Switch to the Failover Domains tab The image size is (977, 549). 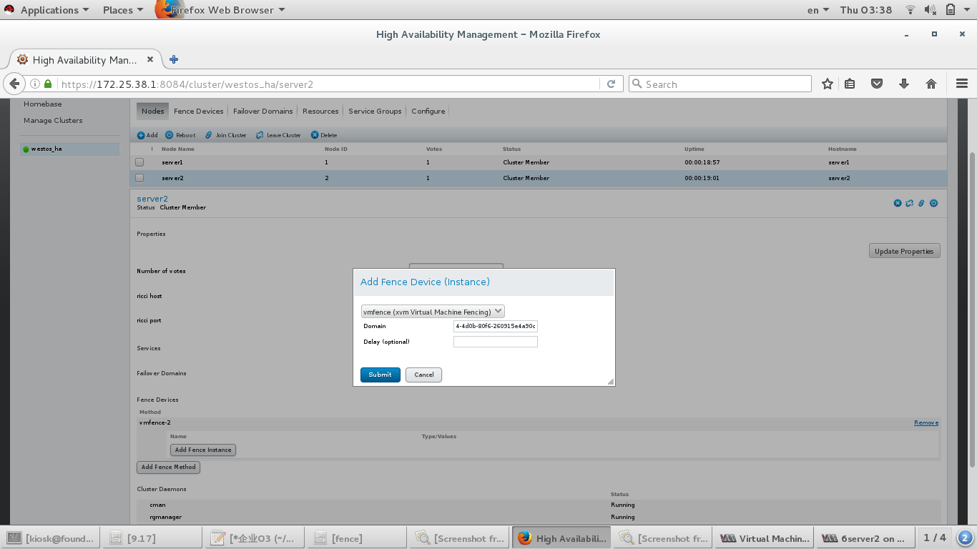[x=262, y=111]
